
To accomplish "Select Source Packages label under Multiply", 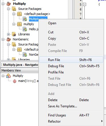I will pyautogui.click(x=30, y=9).
